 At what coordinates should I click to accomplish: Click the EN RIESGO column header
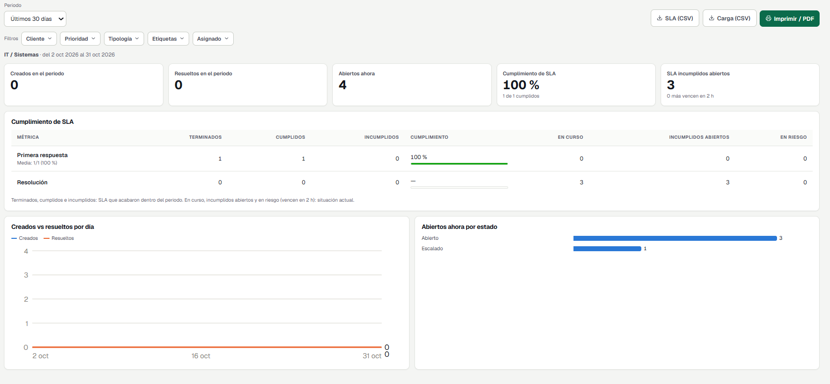coord(793,137)
